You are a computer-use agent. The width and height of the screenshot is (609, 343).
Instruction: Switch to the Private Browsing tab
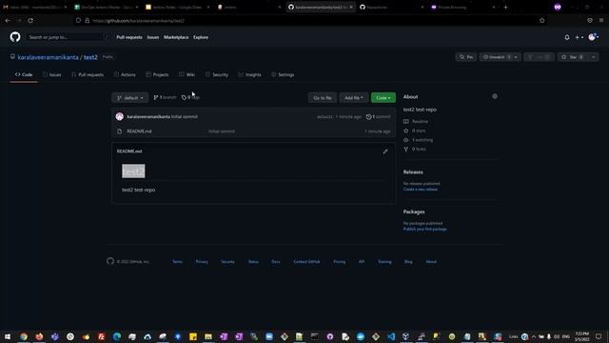[463, 7]
